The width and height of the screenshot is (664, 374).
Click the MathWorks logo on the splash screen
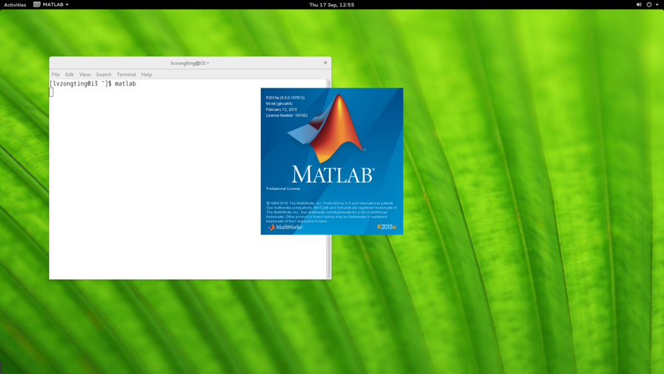[x=285, y=227]
